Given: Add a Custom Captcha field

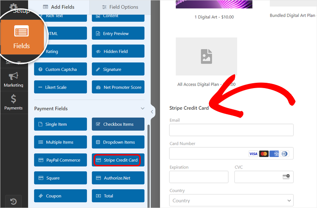Looking at the screenshot, I should [x=61, y=69].
